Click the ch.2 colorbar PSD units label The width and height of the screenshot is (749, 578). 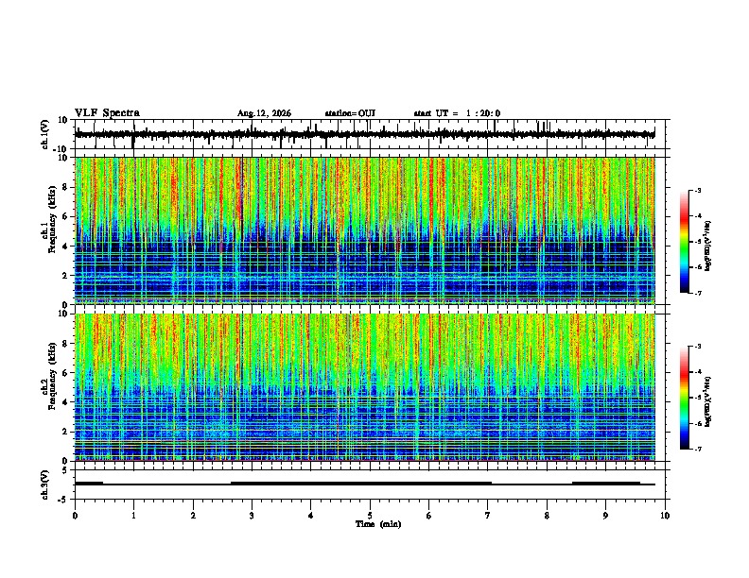(708, 401)
